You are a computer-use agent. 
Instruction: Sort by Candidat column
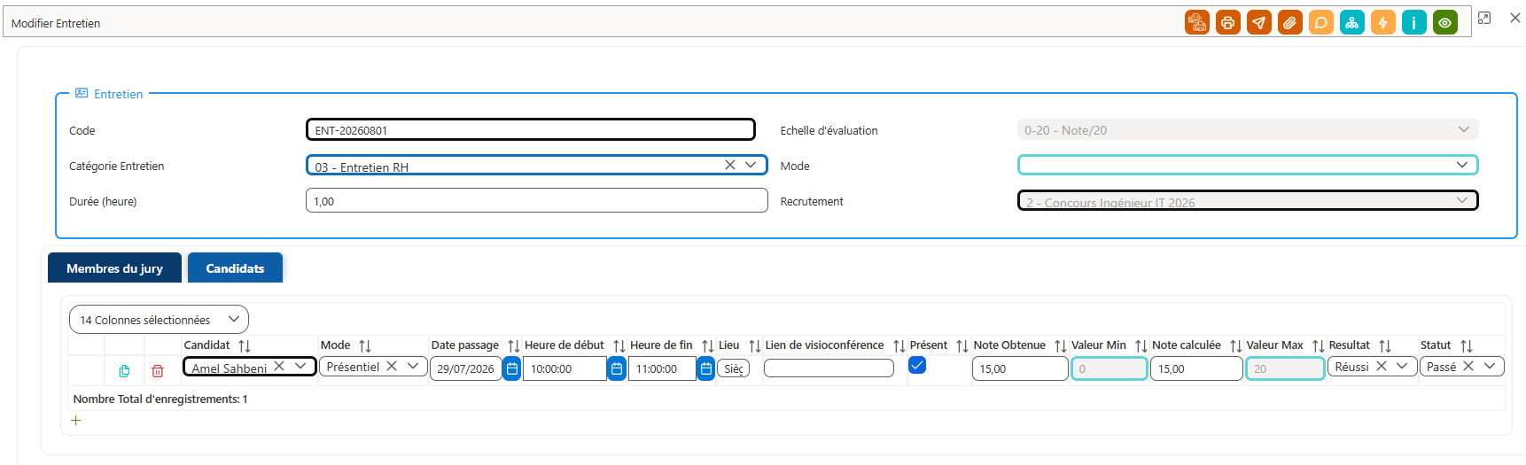[245, 345]
